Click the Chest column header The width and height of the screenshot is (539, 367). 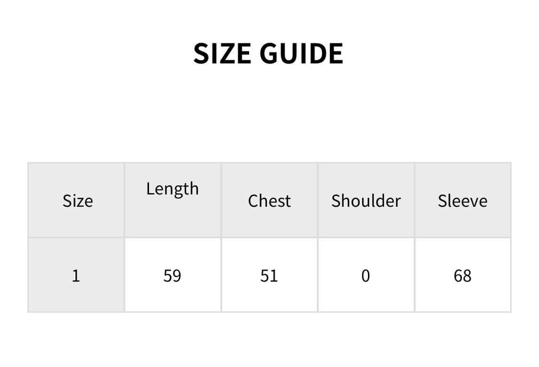coord(269,200)
